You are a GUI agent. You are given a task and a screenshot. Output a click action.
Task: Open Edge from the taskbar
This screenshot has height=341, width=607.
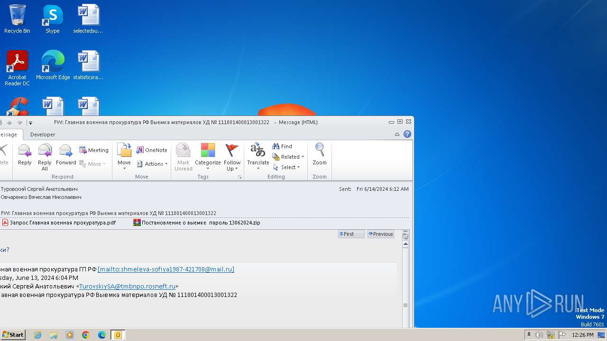coord(102,335)
